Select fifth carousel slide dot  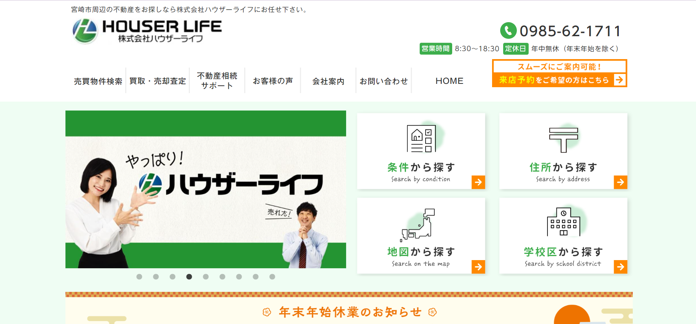coord(206,277)
